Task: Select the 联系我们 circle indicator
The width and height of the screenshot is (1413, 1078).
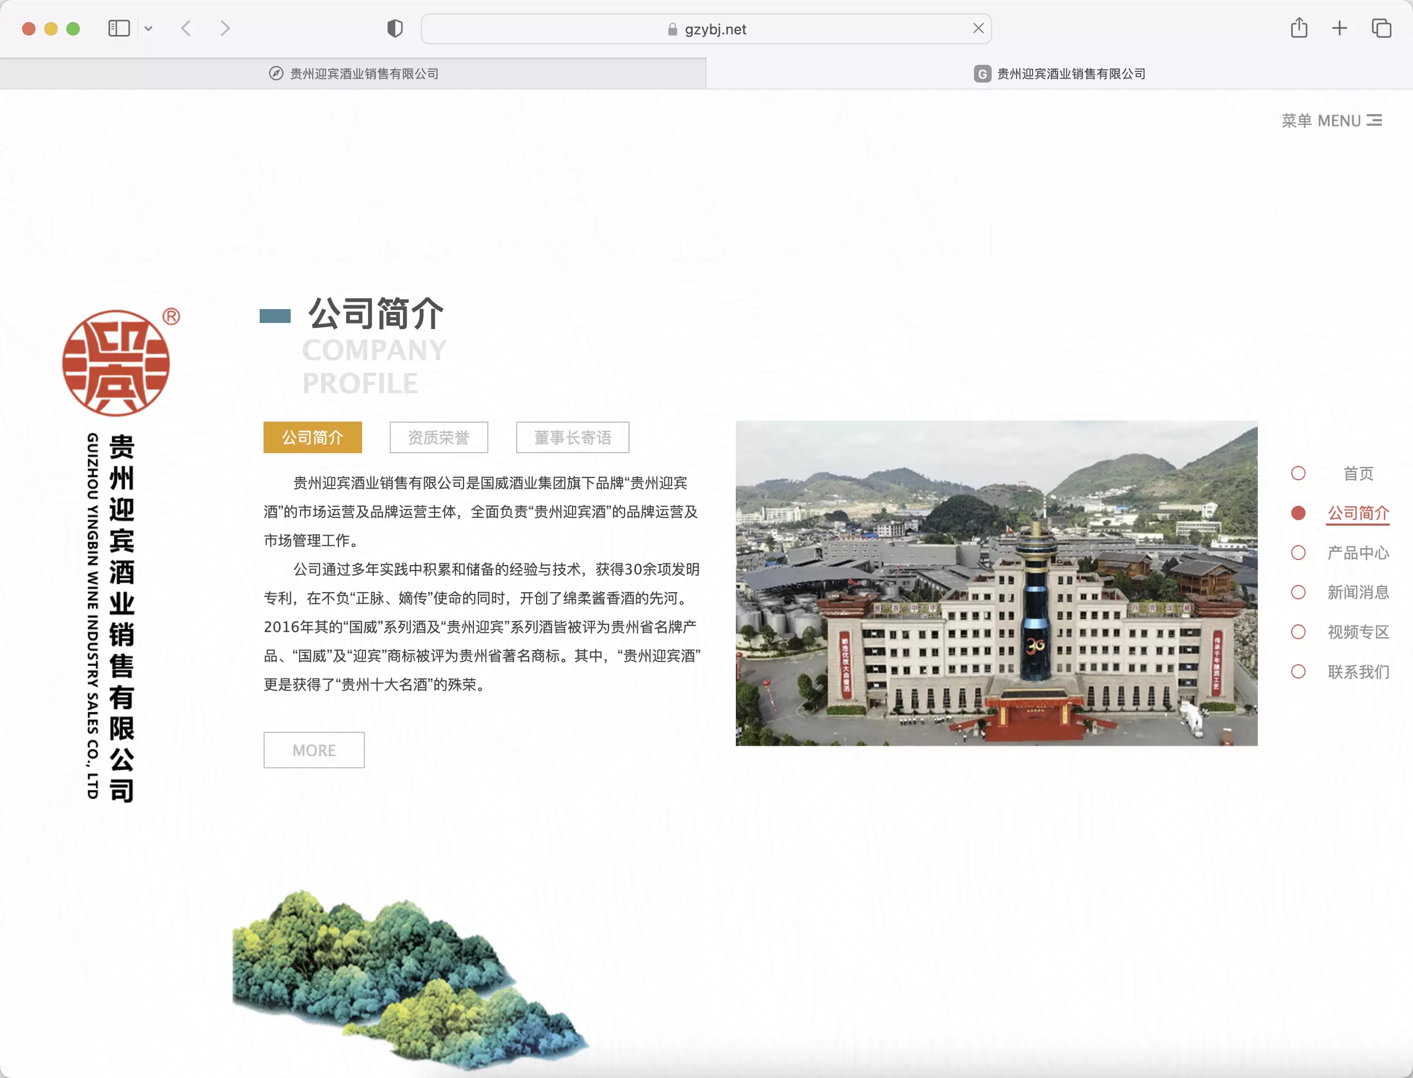Action: [x=1298, y=672]
